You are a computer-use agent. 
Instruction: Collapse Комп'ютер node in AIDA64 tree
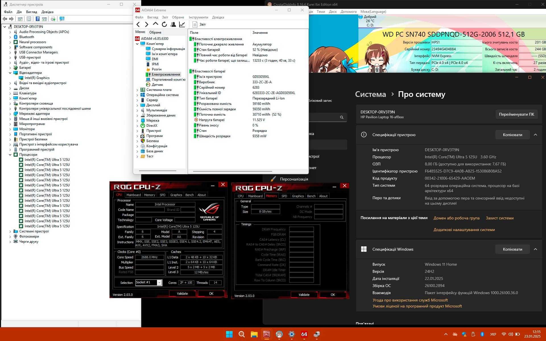[x=137, y=44]
